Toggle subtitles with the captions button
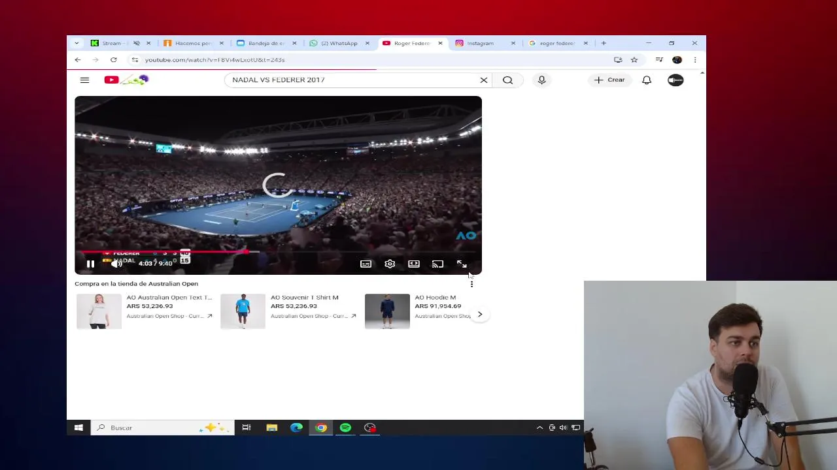The height and width of the screenshot is (470, 837). (x=366, y=264)
